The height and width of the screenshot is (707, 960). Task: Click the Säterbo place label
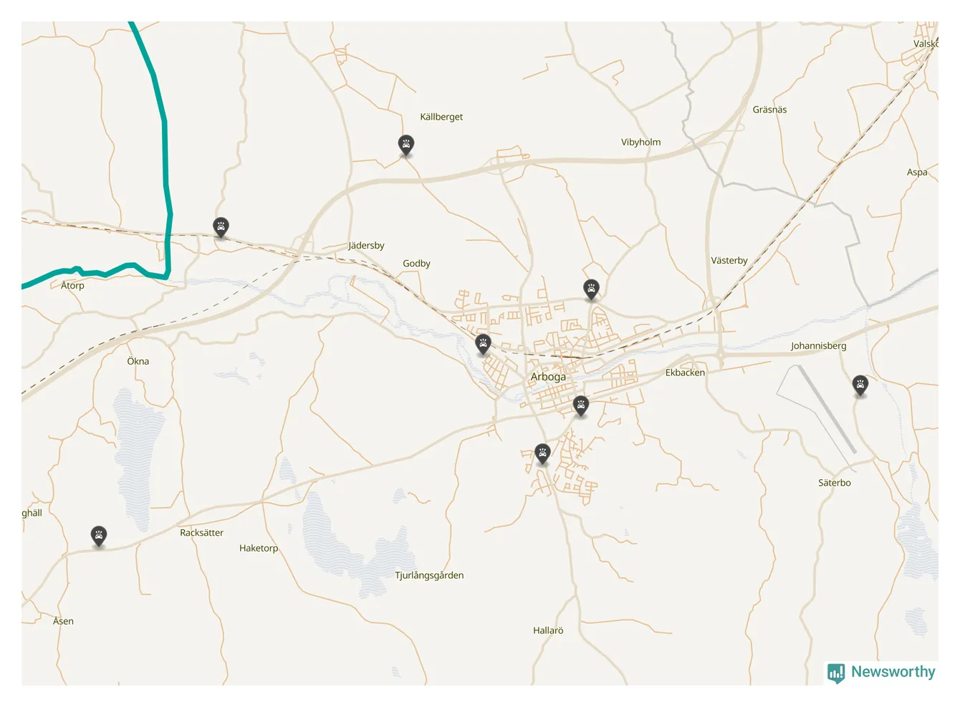coord(835,483)
